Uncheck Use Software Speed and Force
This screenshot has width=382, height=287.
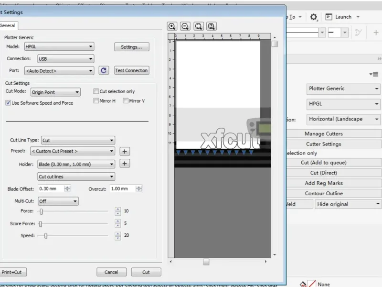tap(8, 103)
